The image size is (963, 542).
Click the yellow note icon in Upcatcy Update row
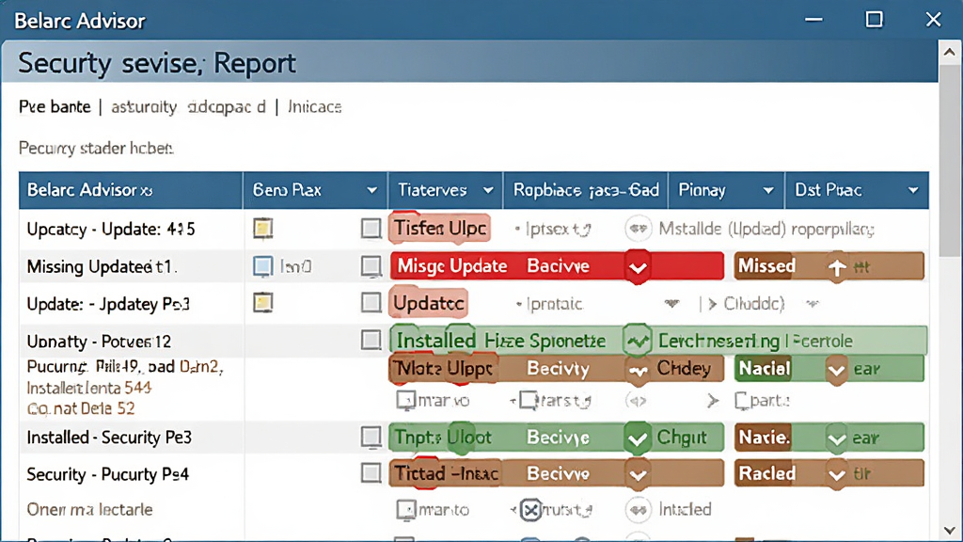tap(263, 229)
